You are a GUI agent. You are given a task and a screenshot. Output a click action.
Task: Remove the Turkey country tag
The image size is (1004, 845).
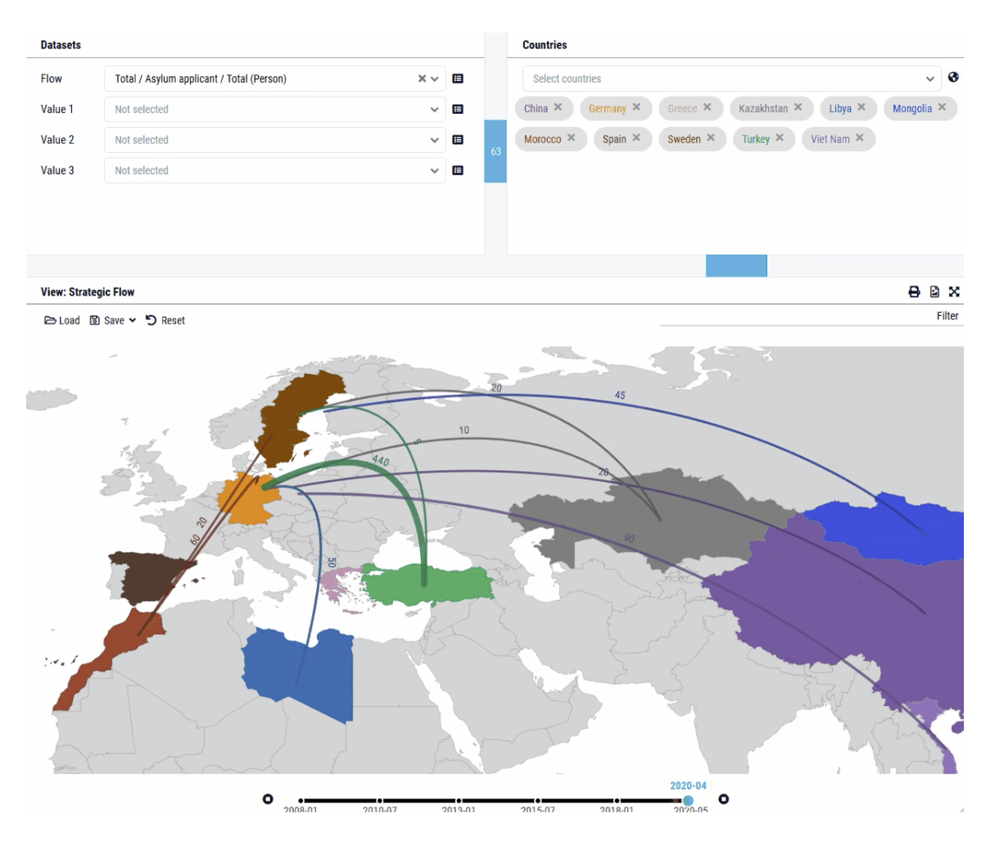(780, 138)
